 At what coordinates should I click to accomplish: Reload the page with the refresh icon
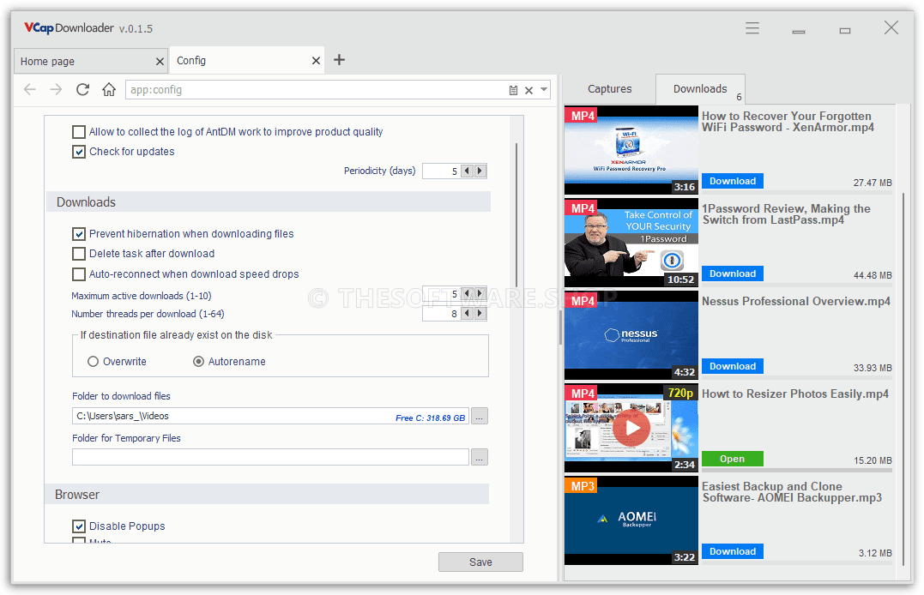(x=82, y=89)
